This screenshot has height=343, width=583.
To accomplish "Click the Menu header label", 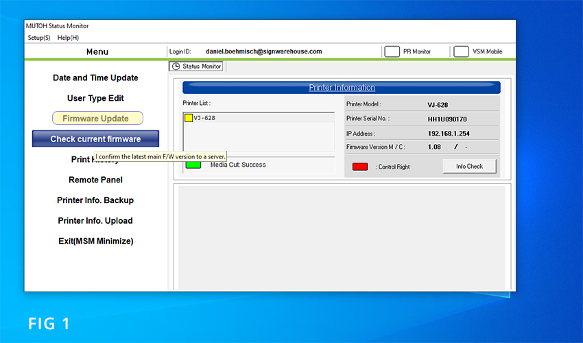I will tap(97, 51).
